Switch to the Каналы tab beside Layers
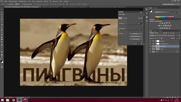This screenshot has height=102, width=181. pos(155,31)
